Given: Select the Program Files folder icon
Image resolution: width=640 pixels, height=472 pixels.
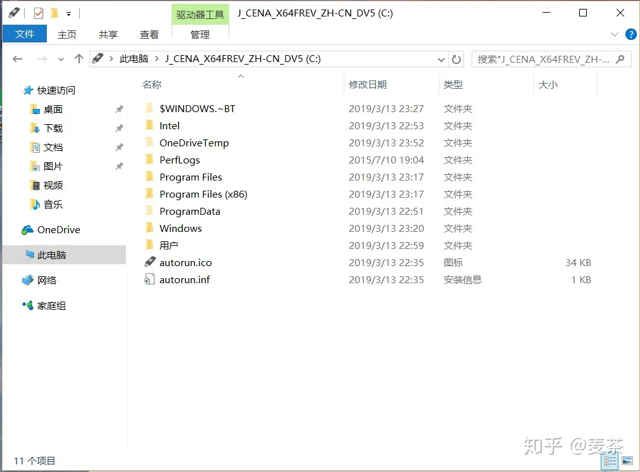Looking at the screenshot, I should tap(149, 177).
